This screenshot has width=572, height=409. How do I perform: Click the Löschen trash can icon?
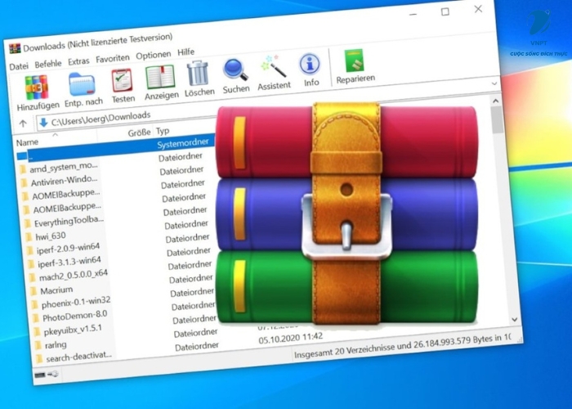[x=198, y=74]
